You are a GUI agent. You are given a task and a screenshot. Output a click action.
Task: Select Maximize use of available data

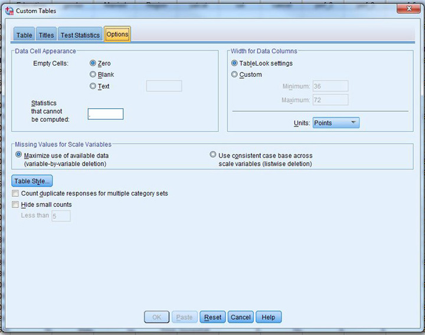[x=19, y=155]
